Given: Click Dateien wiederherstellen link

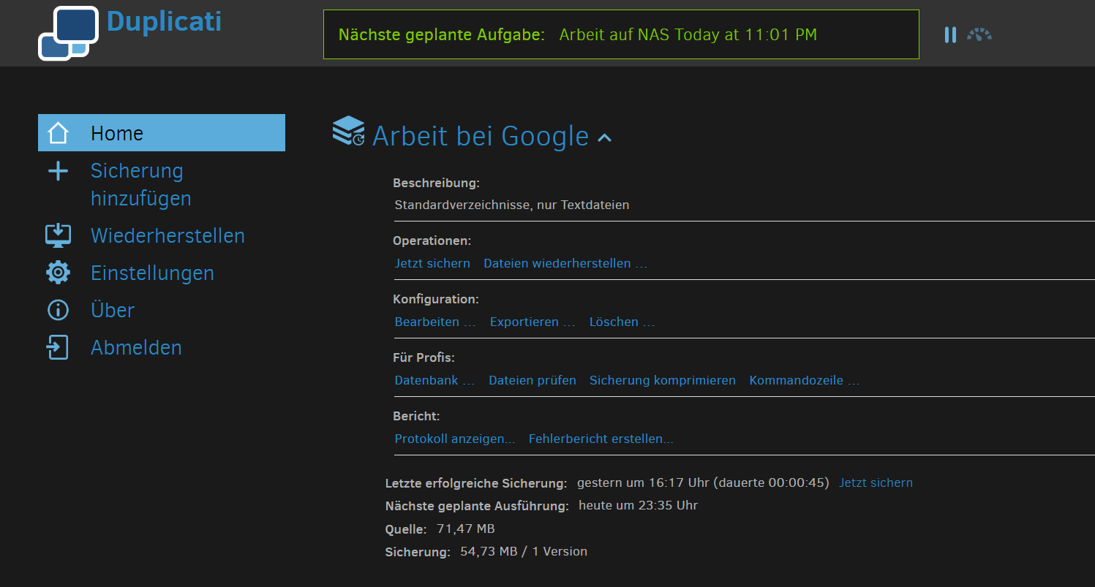Looking at the screenshot, I should tap(565, 263).
